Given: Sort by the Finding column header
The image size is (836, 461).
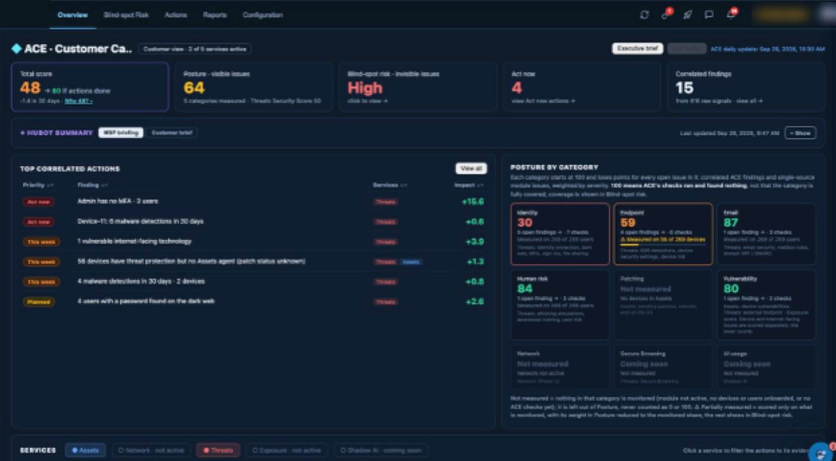Looking at the screenshot, I should tap(92, 185).
